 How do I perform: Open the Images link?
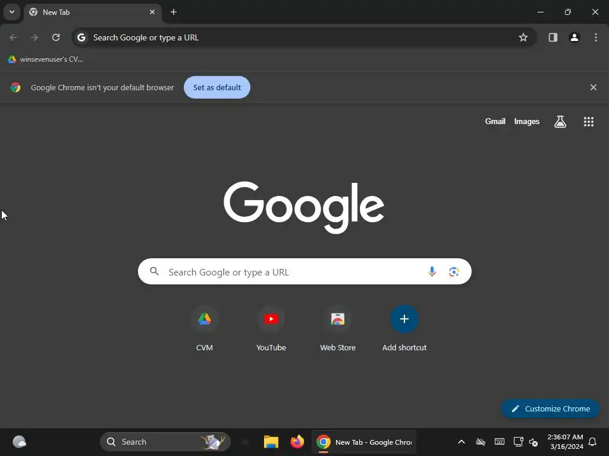[x=527, y=121]
